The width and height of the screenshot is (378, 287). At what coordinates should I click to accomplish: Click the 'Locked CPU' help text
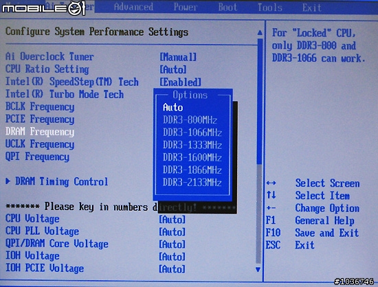318,45
